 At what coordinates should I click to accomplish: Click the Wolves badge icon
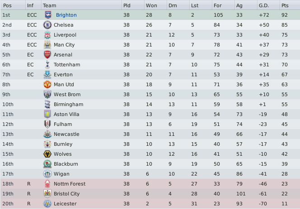pos(47,154)
